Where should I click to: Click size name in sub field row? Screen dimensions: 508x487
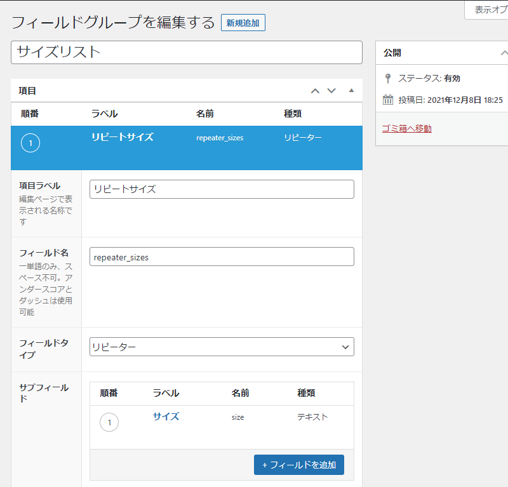pos(237,417)
